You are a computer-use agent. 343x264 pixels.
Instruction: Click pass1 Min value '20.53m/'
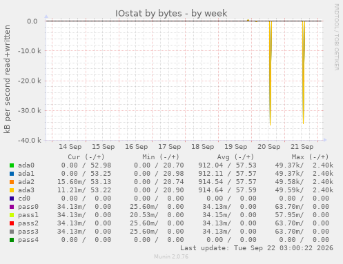(x=144, y=215)
